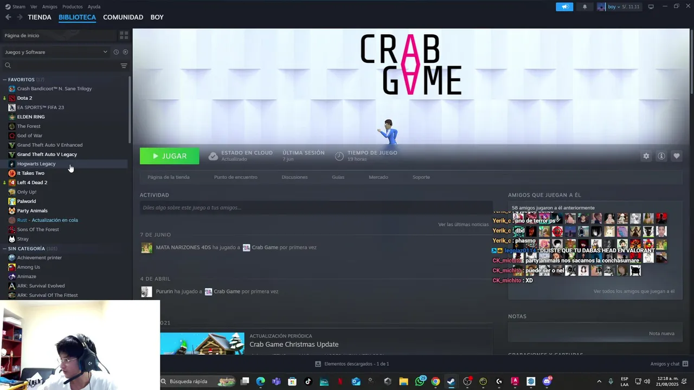The width and height of the screenshot is (694, 390).
Task: Go to TIENDA tab
Action: pos(40,17)
